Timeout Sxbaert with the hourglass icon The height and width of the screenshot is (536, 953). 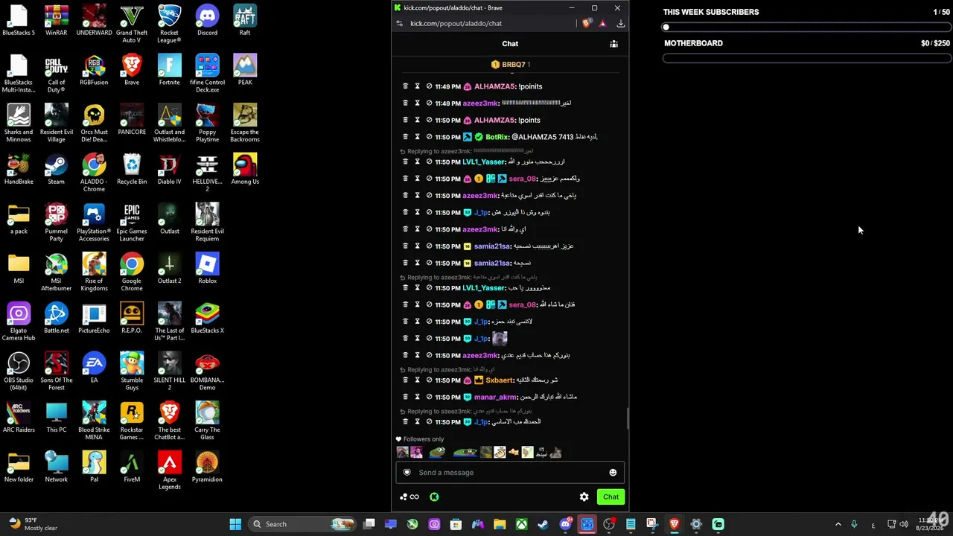click(x=417, y=380)
